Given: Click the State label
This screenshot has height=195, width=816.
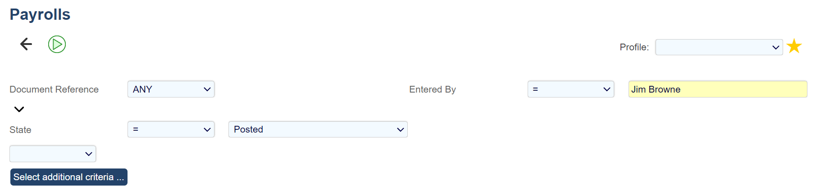Looking at the screenshot, I should (x=20, y=130).
